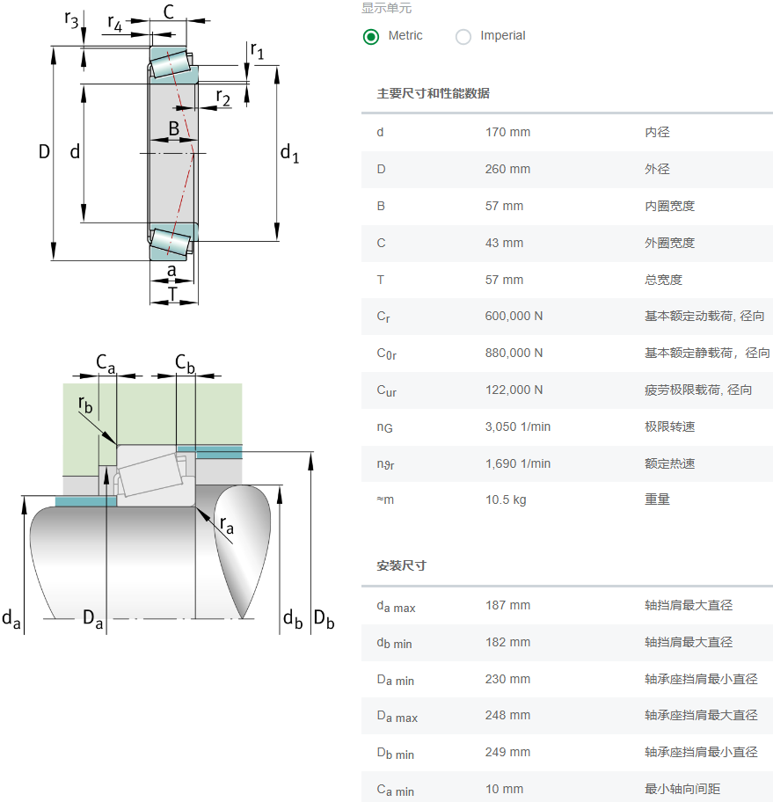The height and width of the screenshot is (802, 773).
Task: Click the '内圈宽度' description text
Action: tap(669, 206)
